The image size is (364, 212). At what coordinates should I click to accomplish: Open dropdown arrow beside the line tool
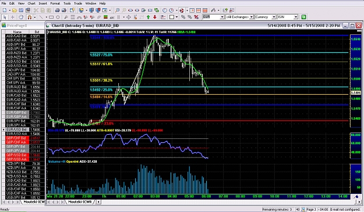click(x=46, y=17)
